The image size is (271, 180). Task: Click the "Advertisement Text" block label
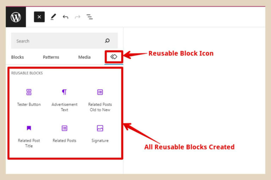click(x=64, y=107)
